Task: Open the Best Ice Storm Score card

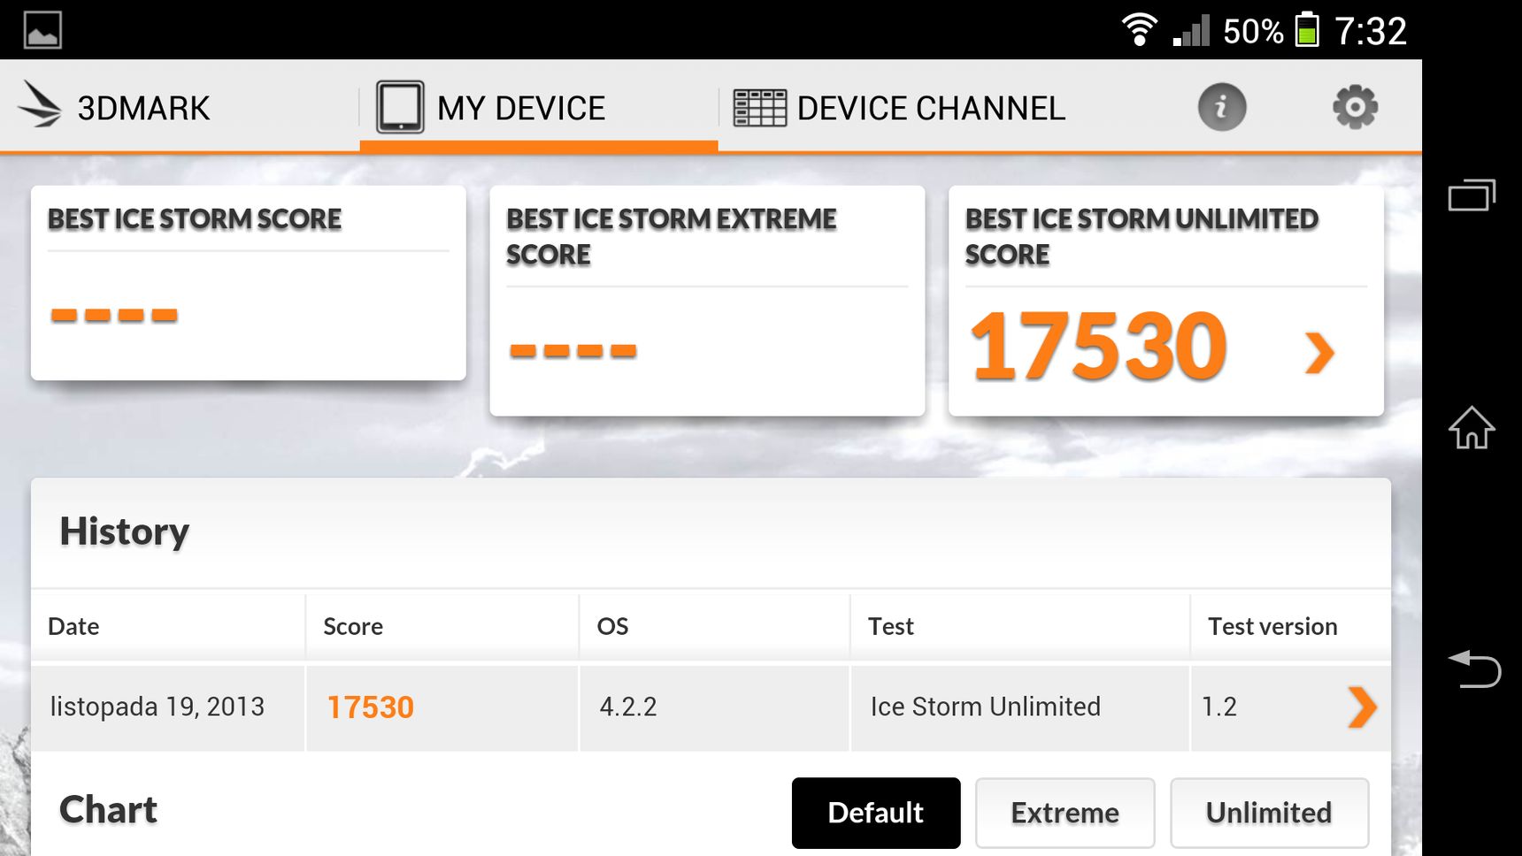Action: pyautogui.click(x=249, y=283)
